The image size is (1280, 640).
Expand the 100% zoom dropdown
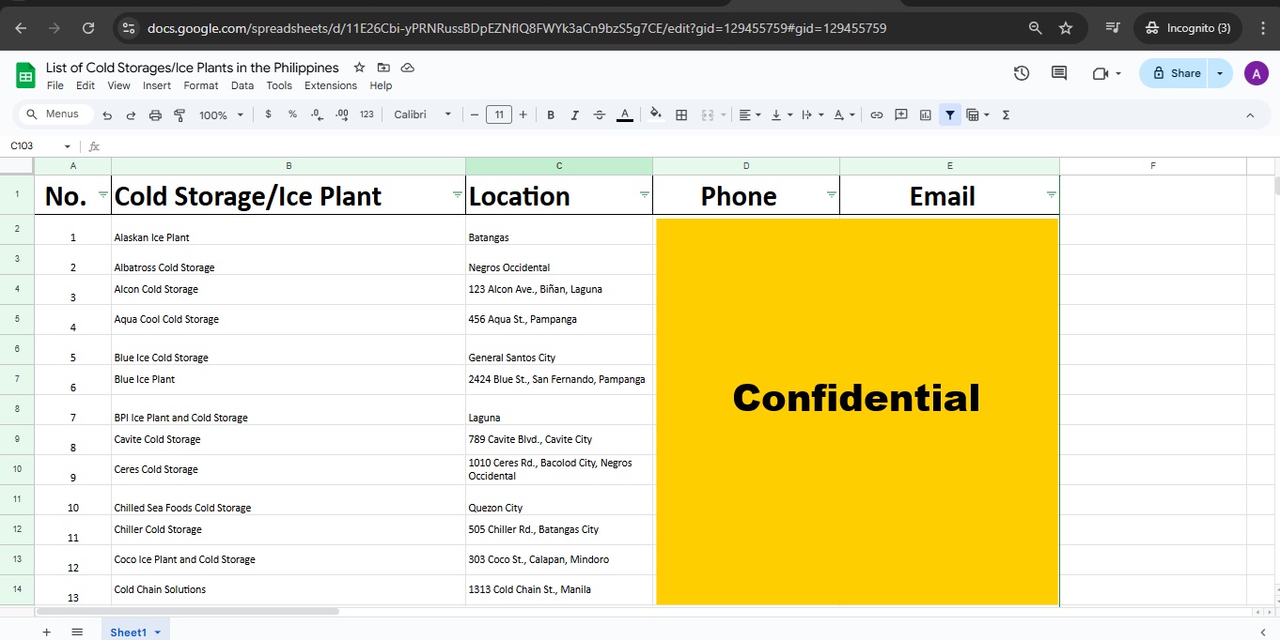(221, 115)
